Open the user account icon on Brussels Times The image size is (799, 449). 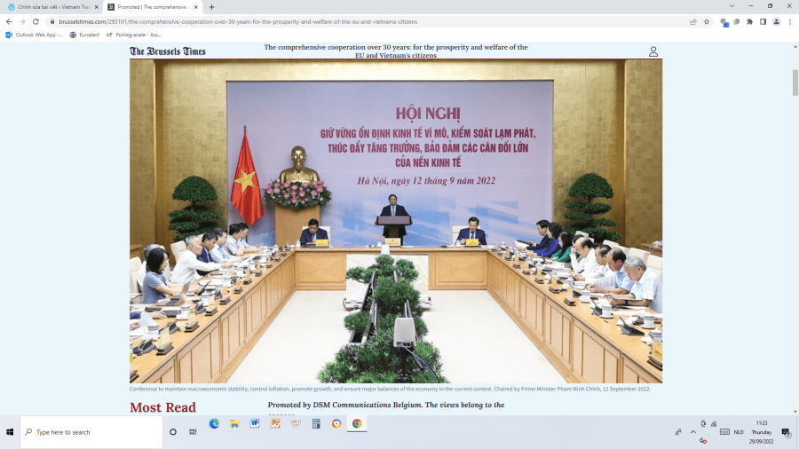(653, 51)
